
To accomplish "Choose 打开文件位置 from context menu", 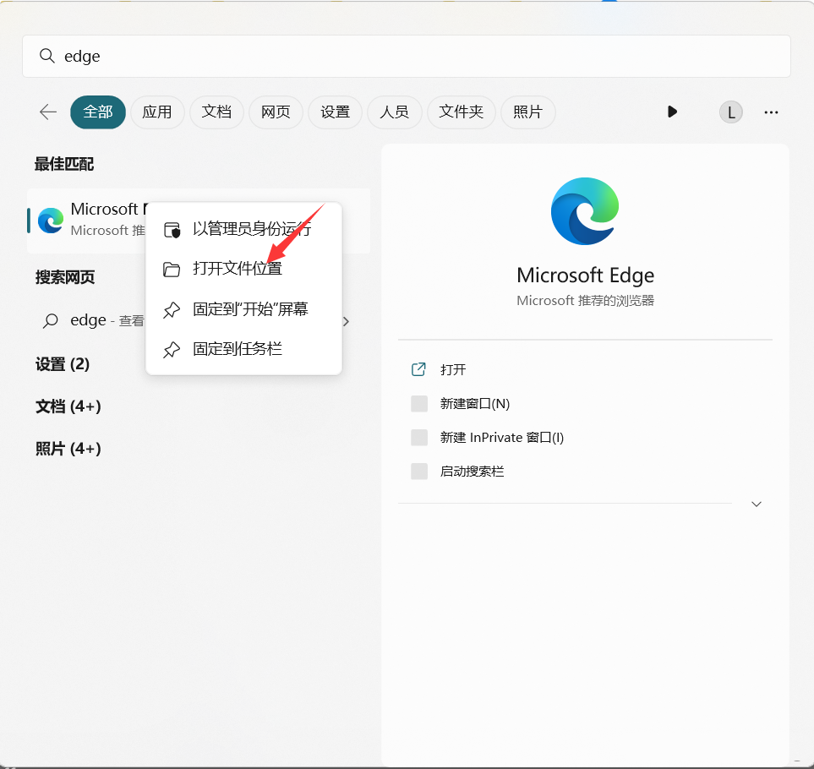I will [x=244, y=269].
